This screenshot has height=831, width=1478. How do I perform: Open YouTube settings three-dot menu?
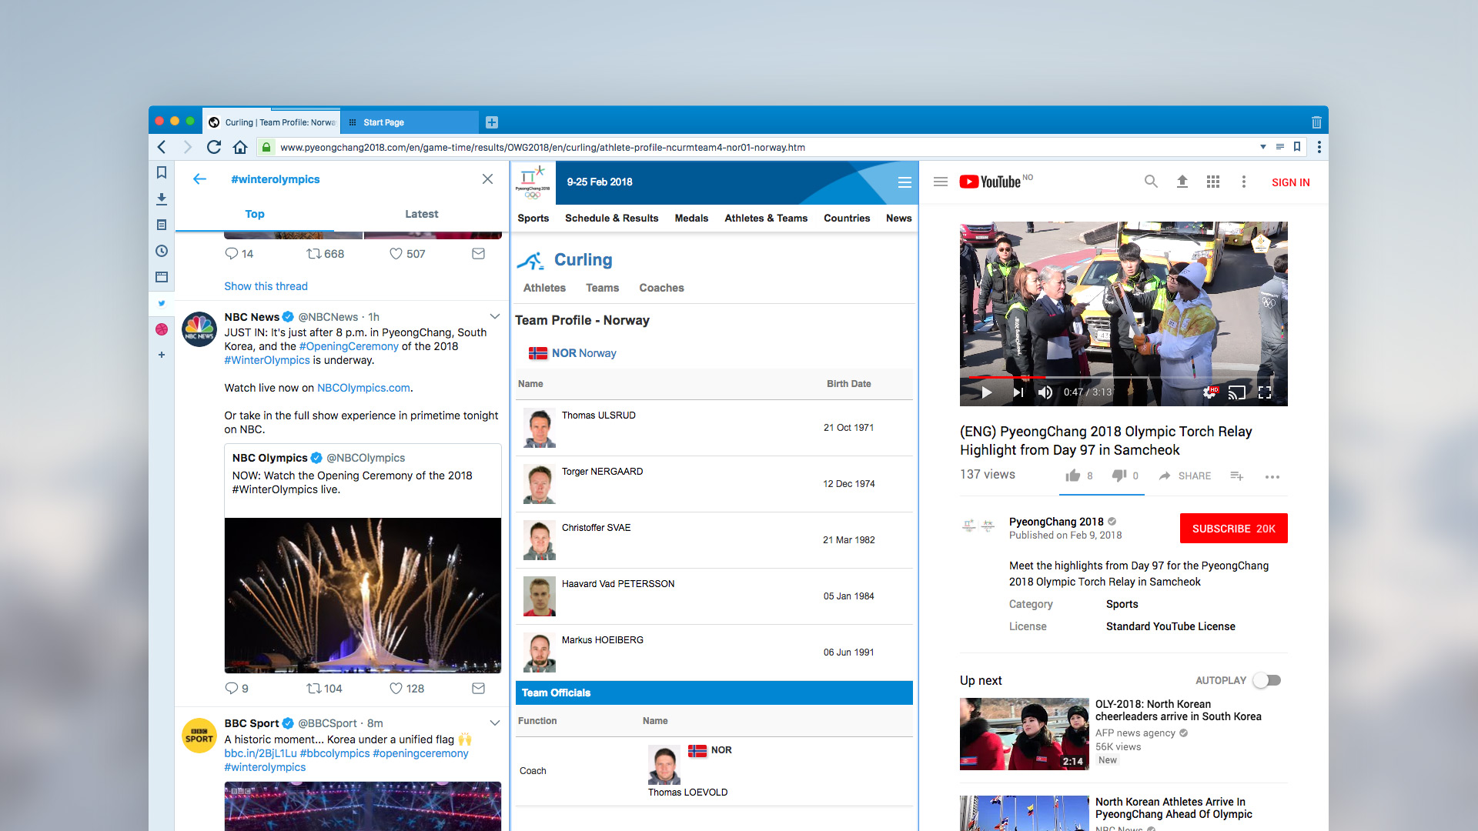coord(1243,182)
